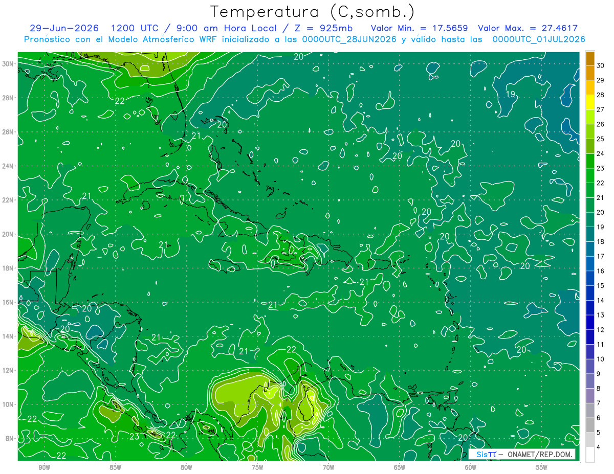Click "Valor Min. = 17.5659" text
The width and height of the screenshot is (614, 474).
pos(420,28)
